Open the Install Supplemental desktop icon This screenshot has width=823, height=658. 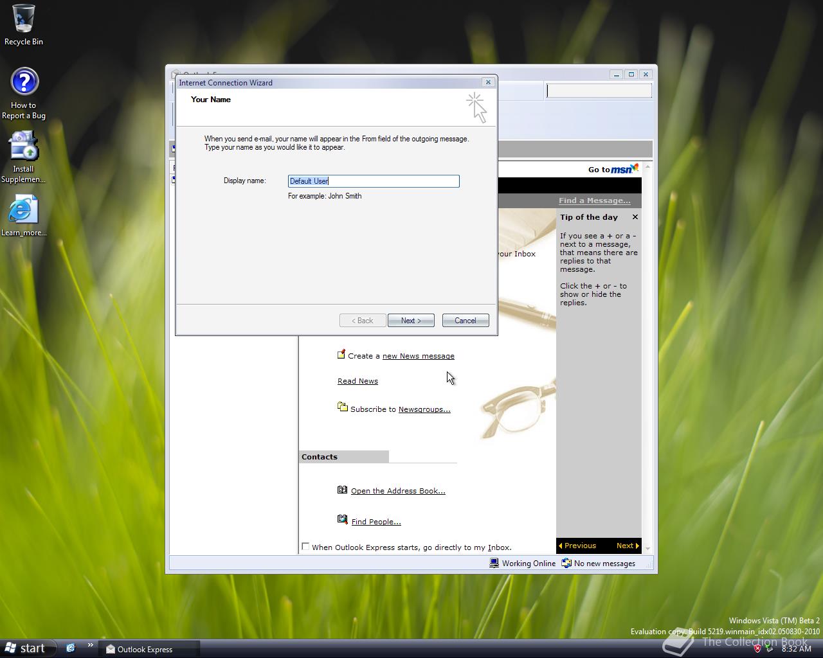[24, 157]
